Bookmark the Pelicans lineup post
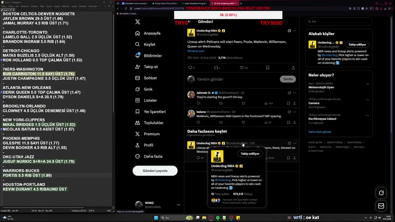This screenshot has width=395, height=222. pos(268,68)
